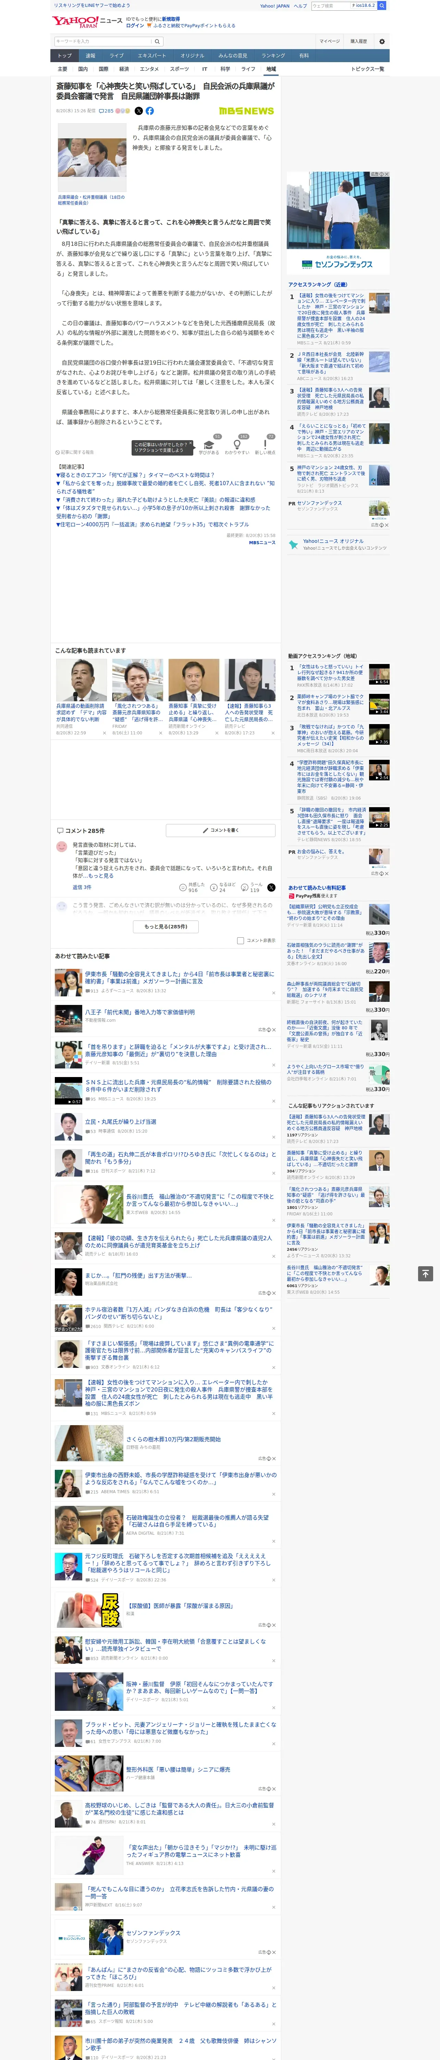Screen dimensions: 440x2060
Task: Open the ライブ tab in navigation bar
Action: (x=117, y=56)
